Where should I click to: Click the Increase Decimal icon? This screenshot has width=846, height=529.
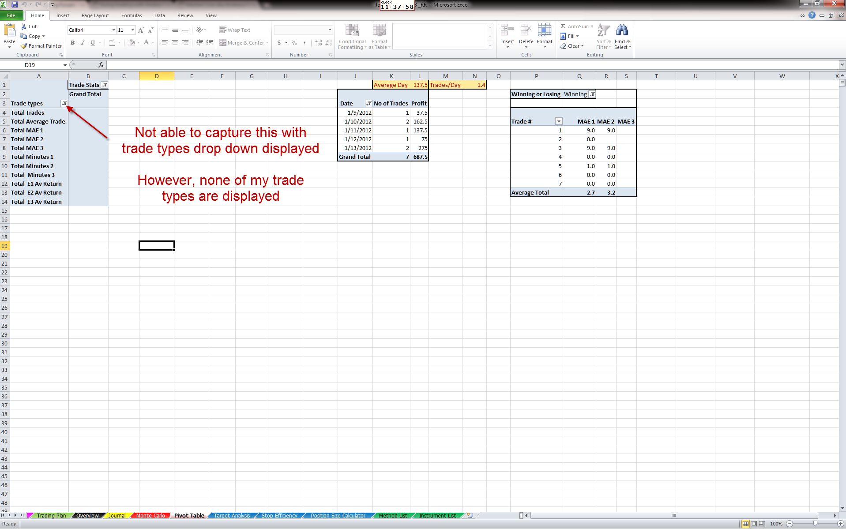coord(319,43)
